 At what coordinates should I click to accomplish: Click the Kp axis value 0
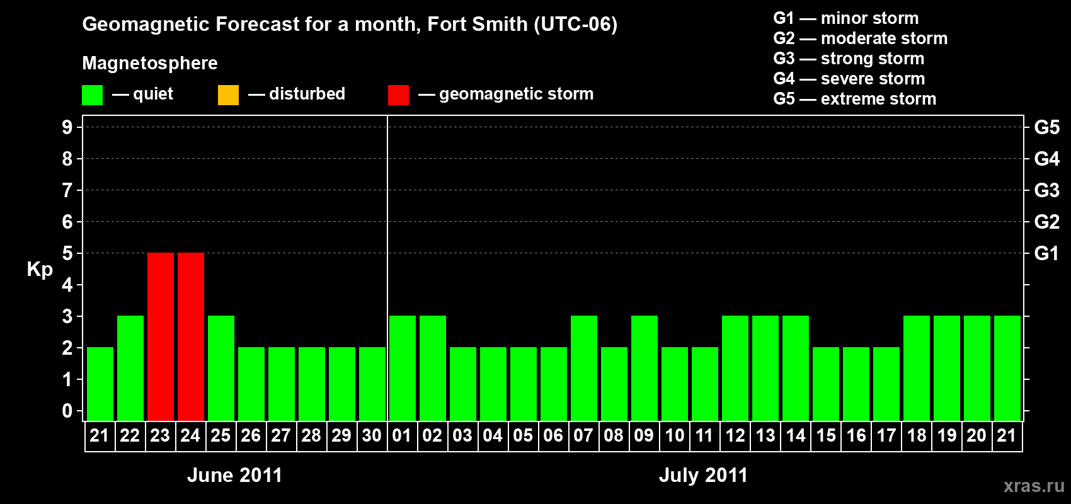pyautogui.click(x=67, y=411)
